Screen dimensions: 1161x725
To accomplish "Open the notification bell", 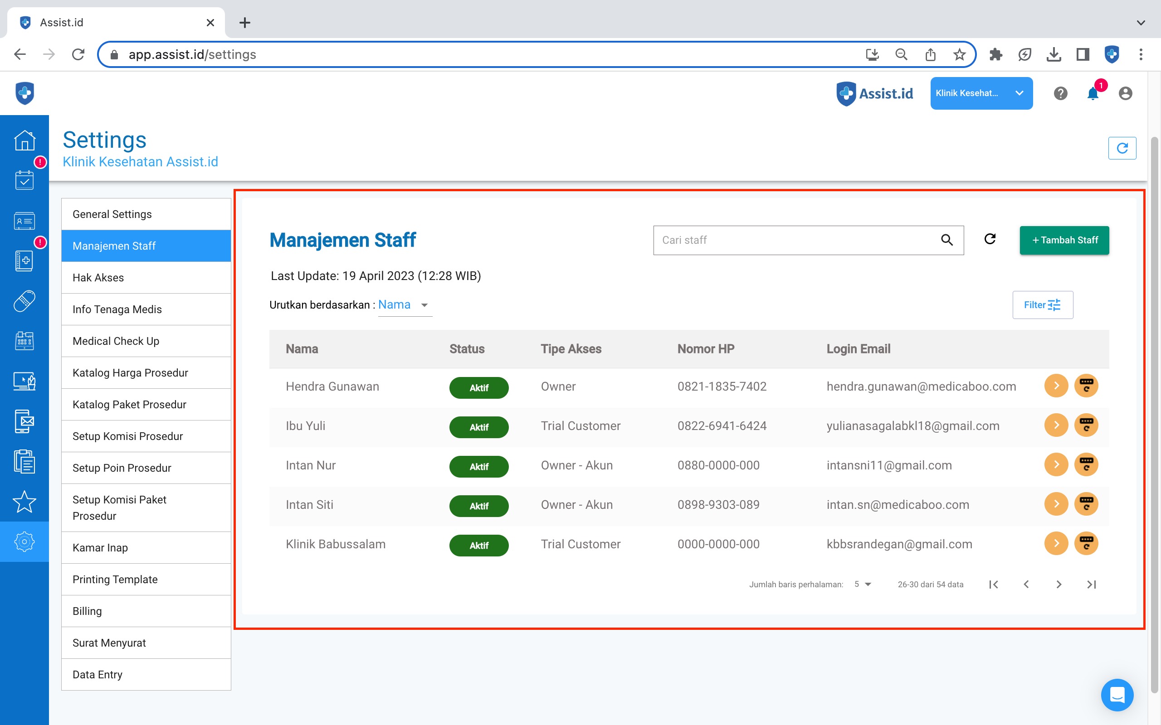I will tap(1093, 93).
